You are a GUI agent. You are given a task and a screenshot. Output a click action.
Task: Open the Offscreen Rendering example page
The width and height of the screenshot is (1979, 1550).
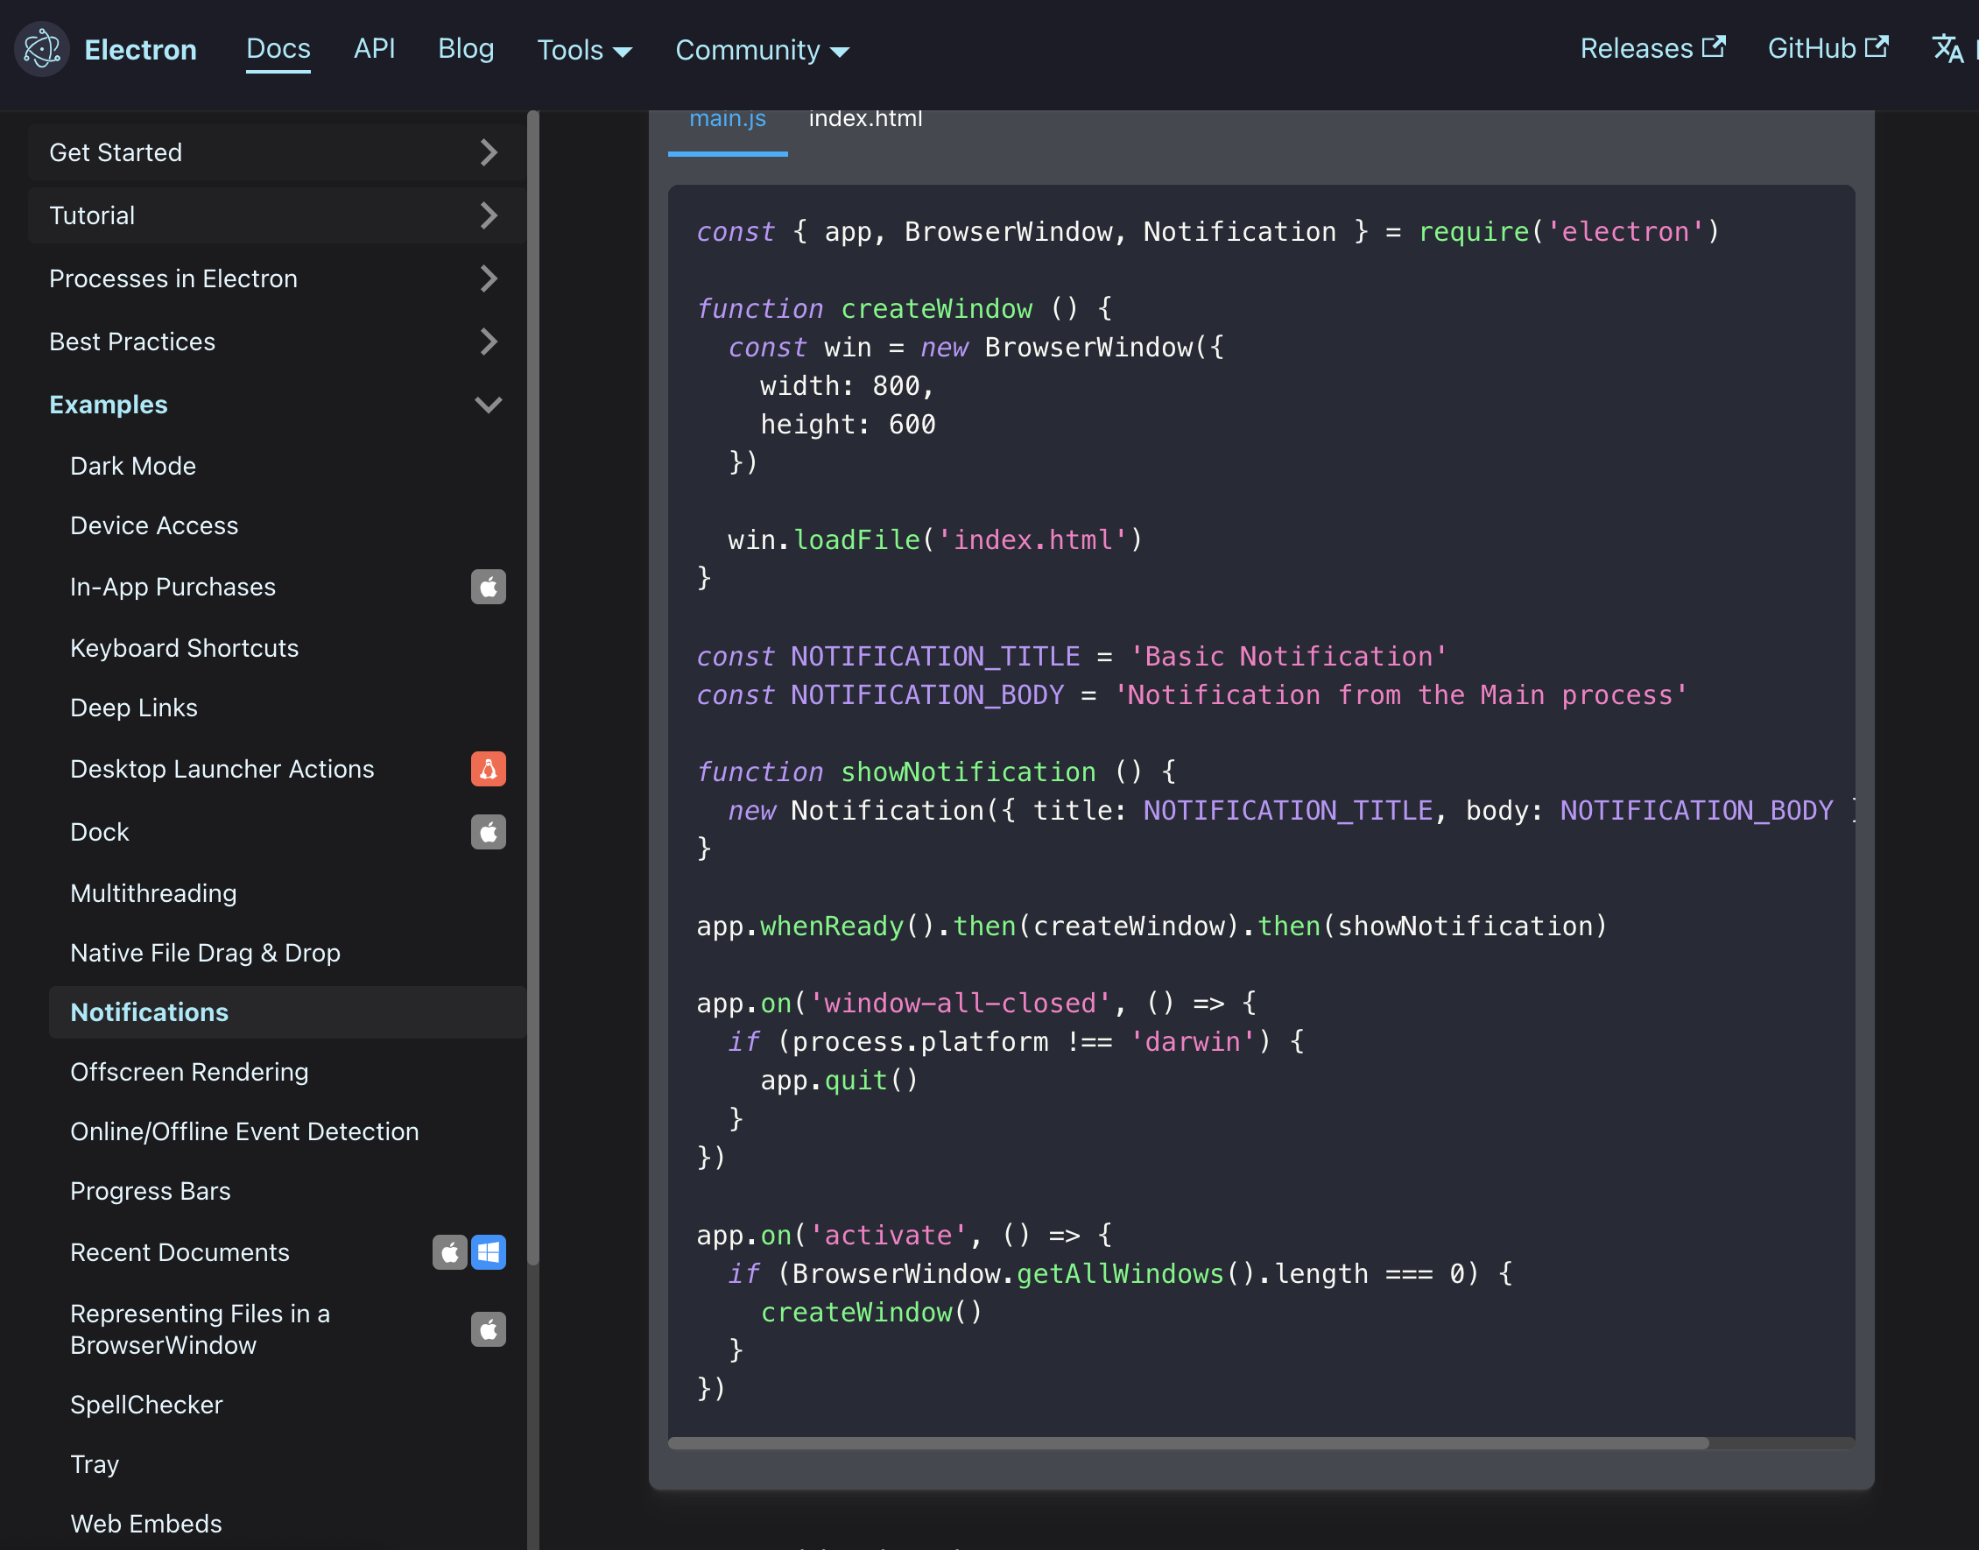[189, 1072]
